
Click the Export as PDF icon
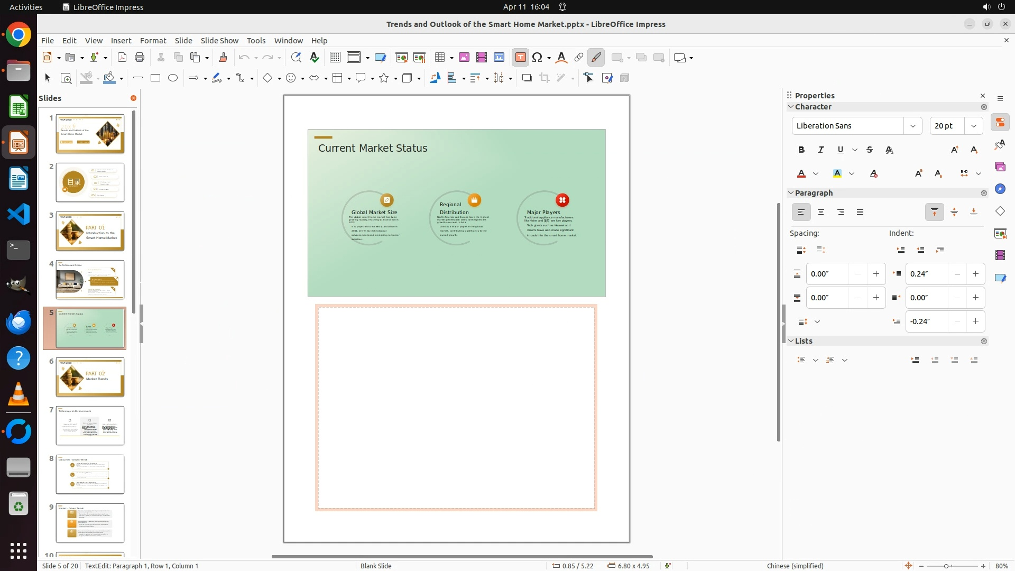click(x=122, y=58)
